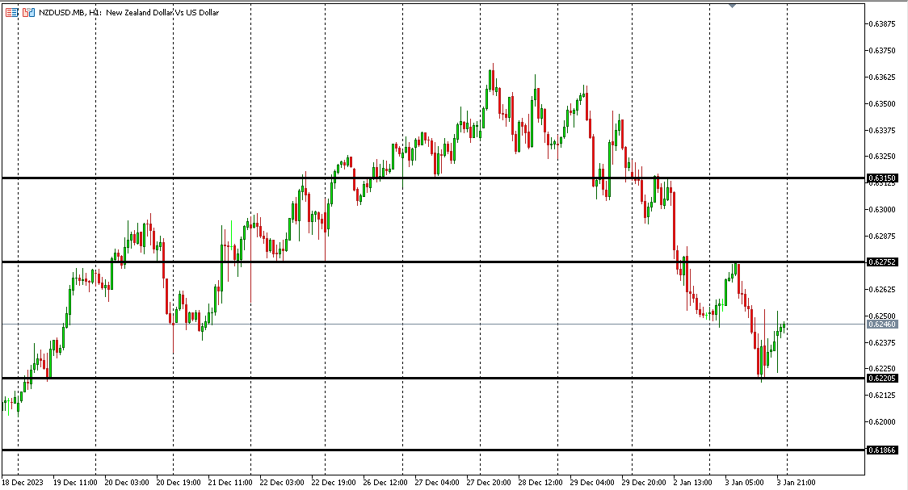Click the 26 Dec 12:00 time label

385,483
